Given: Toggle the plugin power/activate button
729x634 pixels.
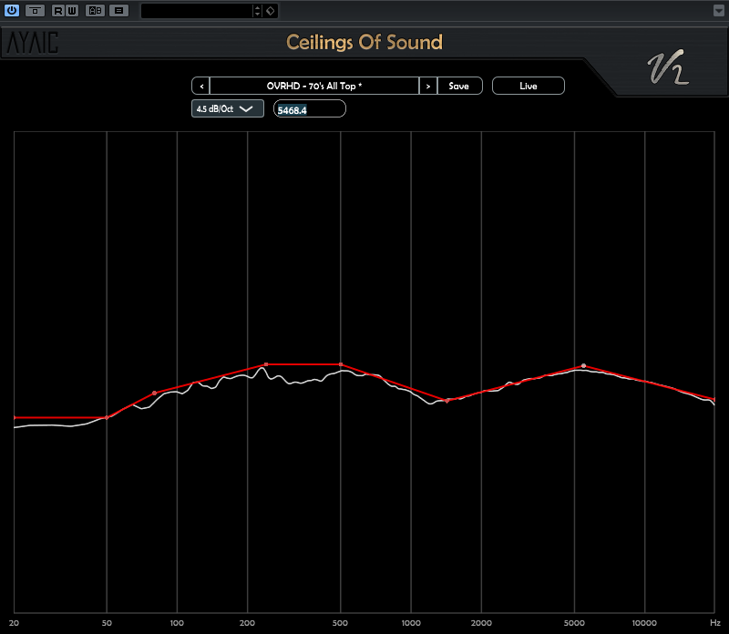Looking at the screenshot, I should (12, 11).
